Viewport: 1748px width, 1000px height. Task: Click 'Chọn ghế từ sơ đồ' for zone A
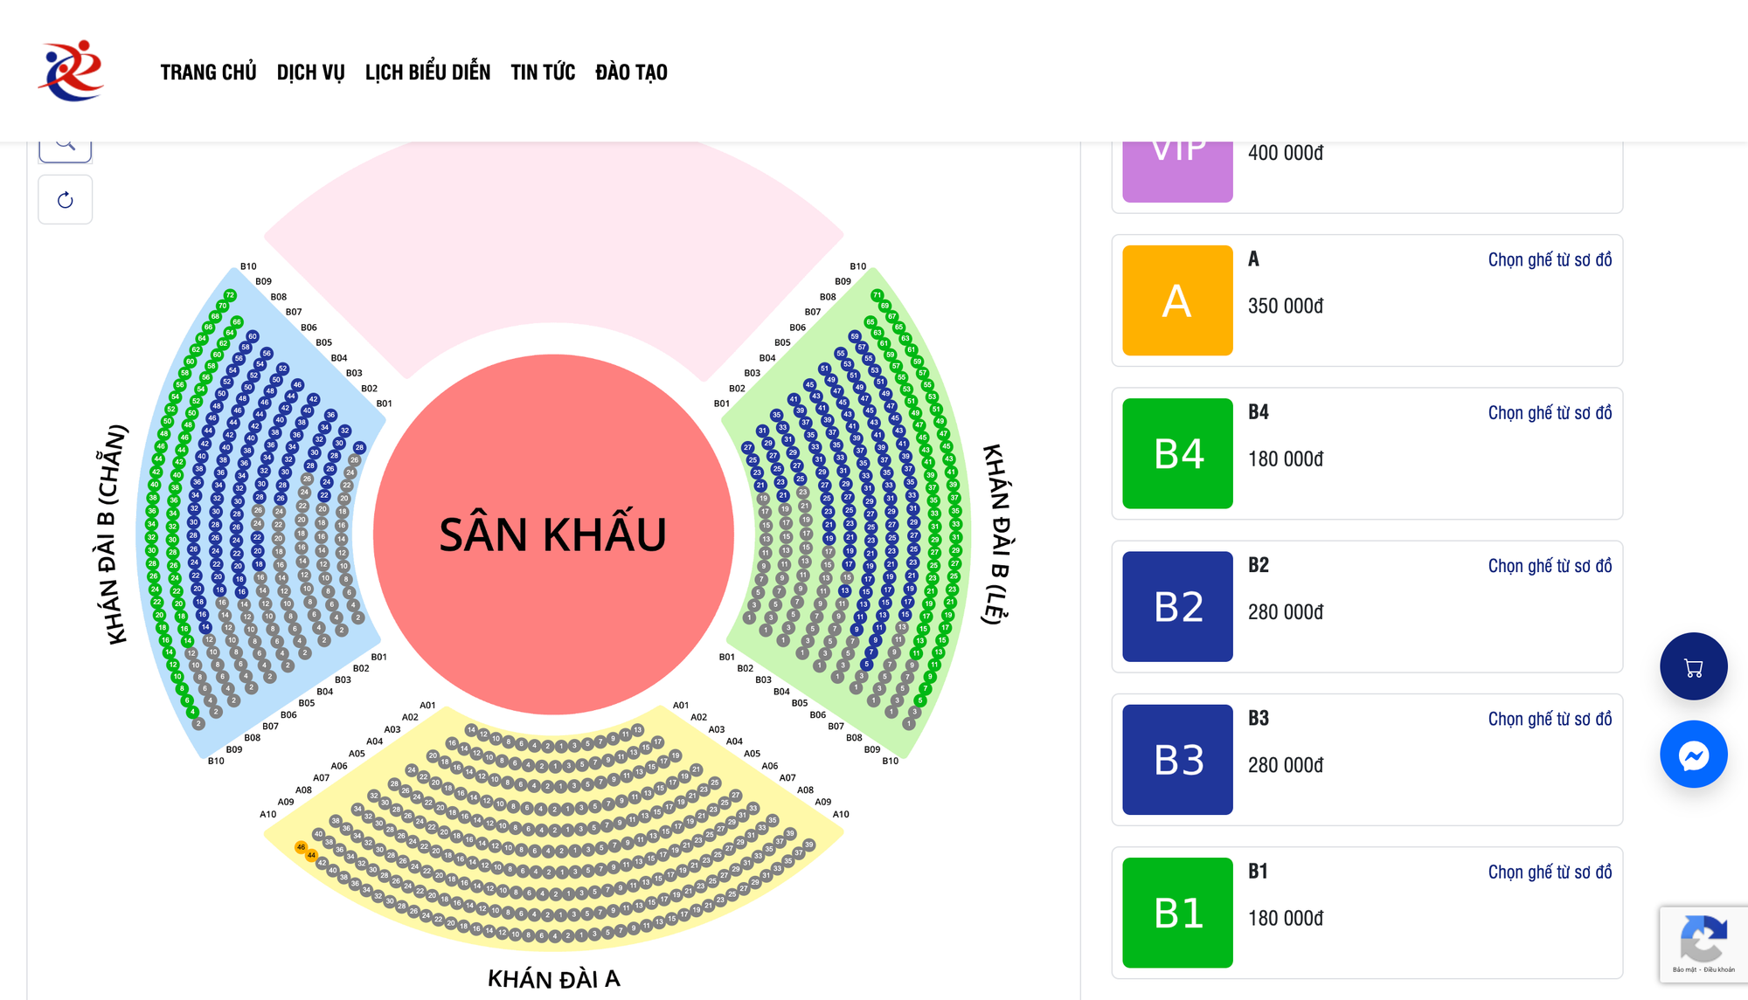click(x=1550, y=260)
